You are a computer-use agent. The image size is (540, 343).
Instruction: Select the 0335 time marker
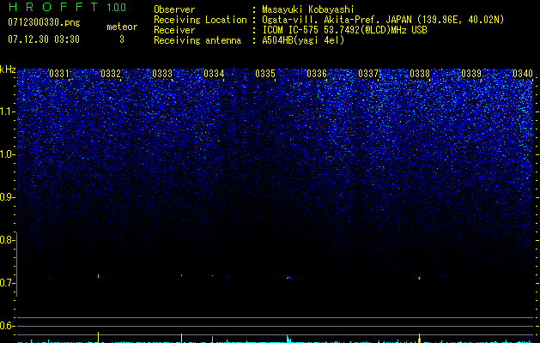pyautogui.click(x=265, y=74)
